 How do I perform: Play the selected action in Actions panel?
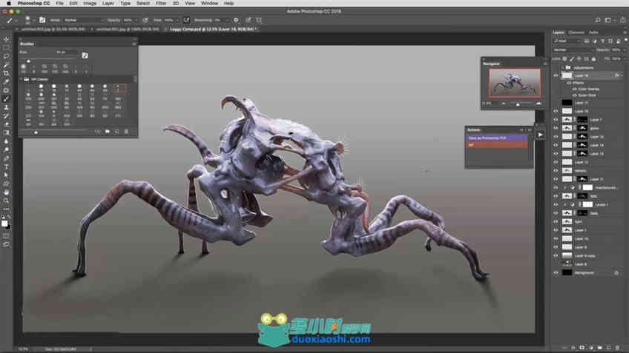540,135
